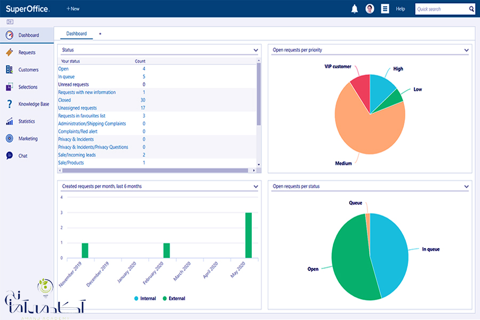Open 'Requests in favourites list' link
The width and height of the screenshot is (480, 320).
click(82, 116)
